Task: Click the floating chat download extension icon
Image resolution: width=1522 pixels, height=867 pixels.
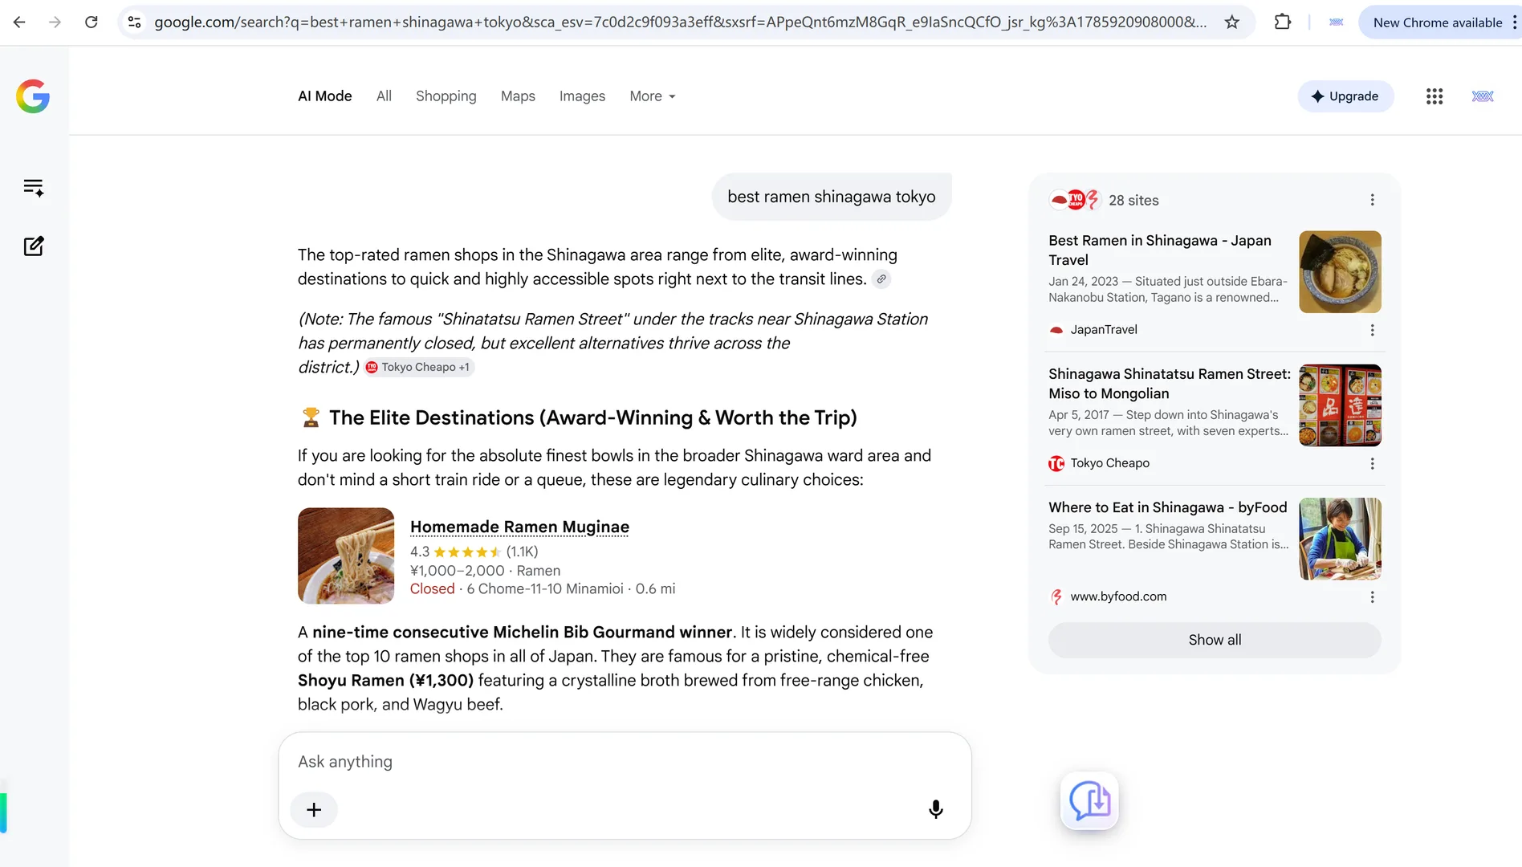Action: point(1089,800)
